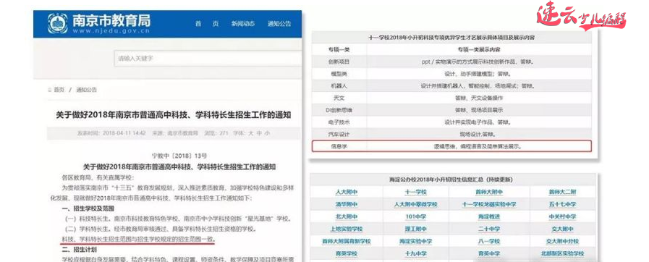The image size is (649, 262).
Task: Click the heading 一、招生学校及范围
Action: click(88, 208)
